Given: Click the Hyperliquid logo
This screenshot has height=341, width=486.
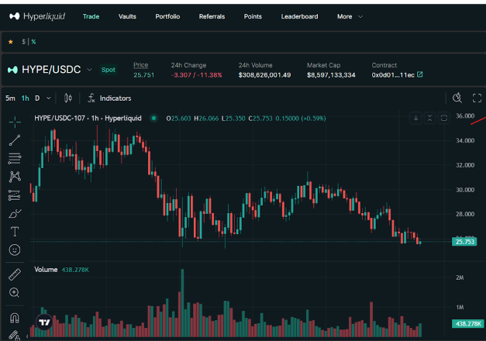Looking at the screenshot, I should pyautogui.click(x=37, y=16).
